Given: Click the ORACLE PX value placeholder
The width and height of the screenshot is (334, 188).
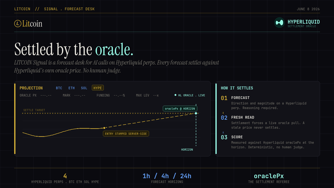Looking at the screenshot, I should pos(46,95).
